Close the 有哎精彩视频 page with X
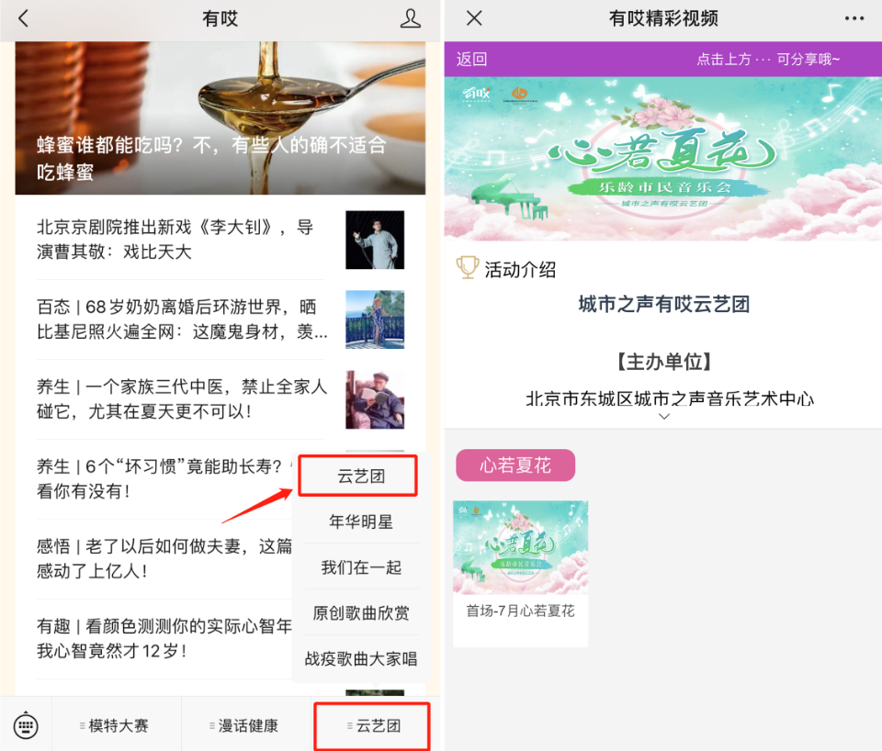 (474, 18)
